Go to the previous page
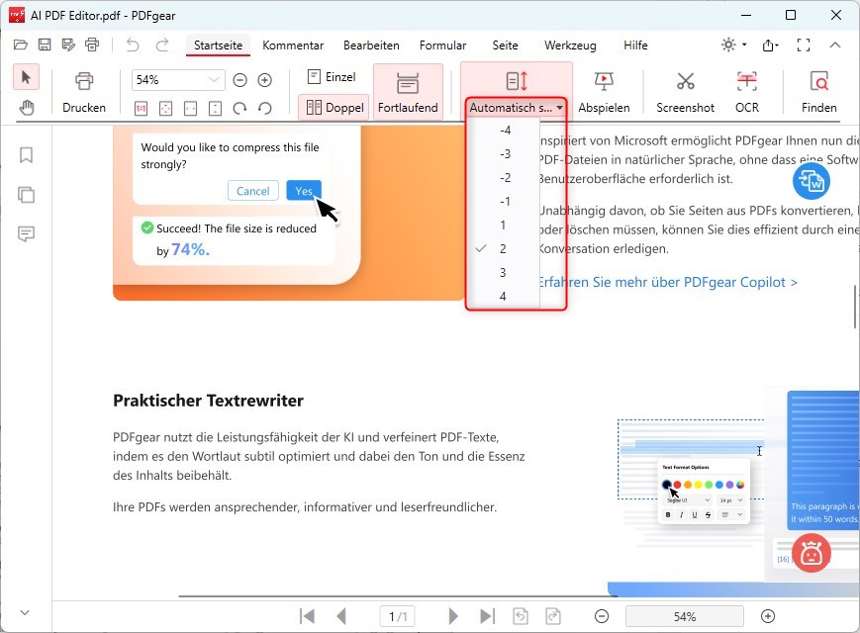Viewport: 860px width, 633px height. [341, 616]
